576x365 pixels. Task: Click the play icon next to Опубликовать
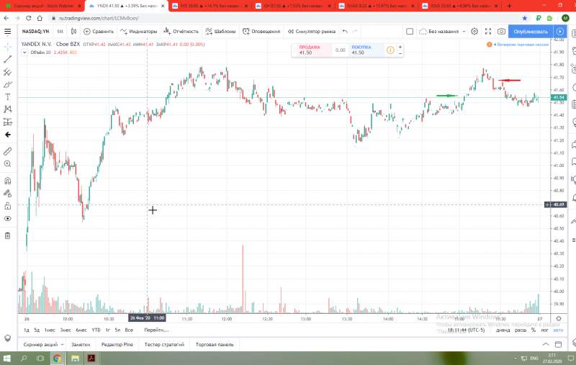click(560, 32)
